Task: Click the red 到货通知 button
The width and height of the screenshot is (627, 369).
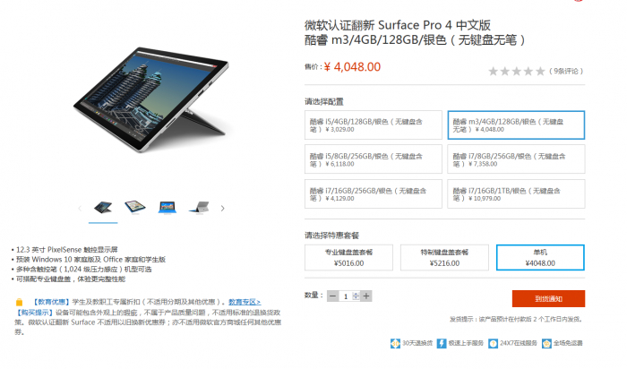Action: pos(548,298)
